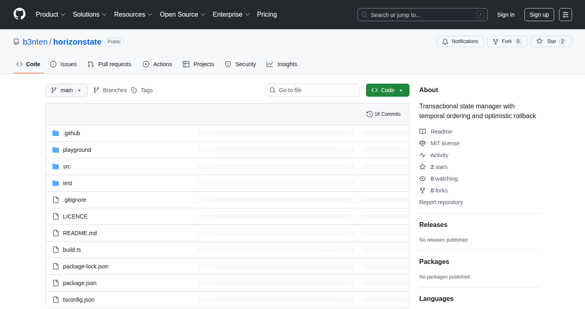
Task: Click the star icon beside 2 stars
Action: (422, 167)
